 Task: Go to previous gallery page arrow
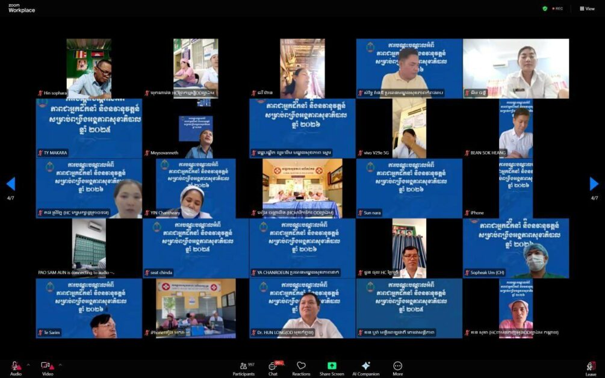pyautogui.click(x=10, y=184)
